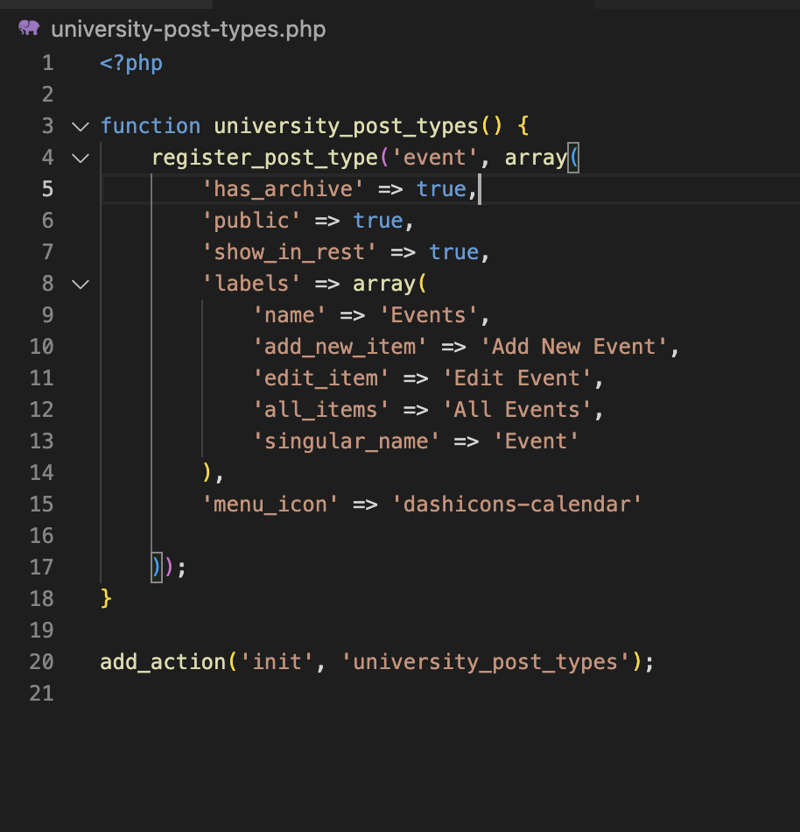
Task: Click line number 21 in the gutter
Action: 42,694
